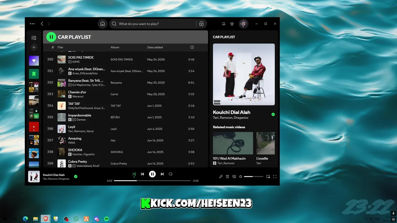Viewport: 397px width, 223px height.
Task: Toggle remaining time display -2:05
Action: pos(195,181)
